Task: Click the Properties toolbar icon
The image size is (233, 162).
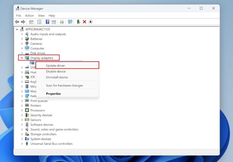Action: coord(39,22)
